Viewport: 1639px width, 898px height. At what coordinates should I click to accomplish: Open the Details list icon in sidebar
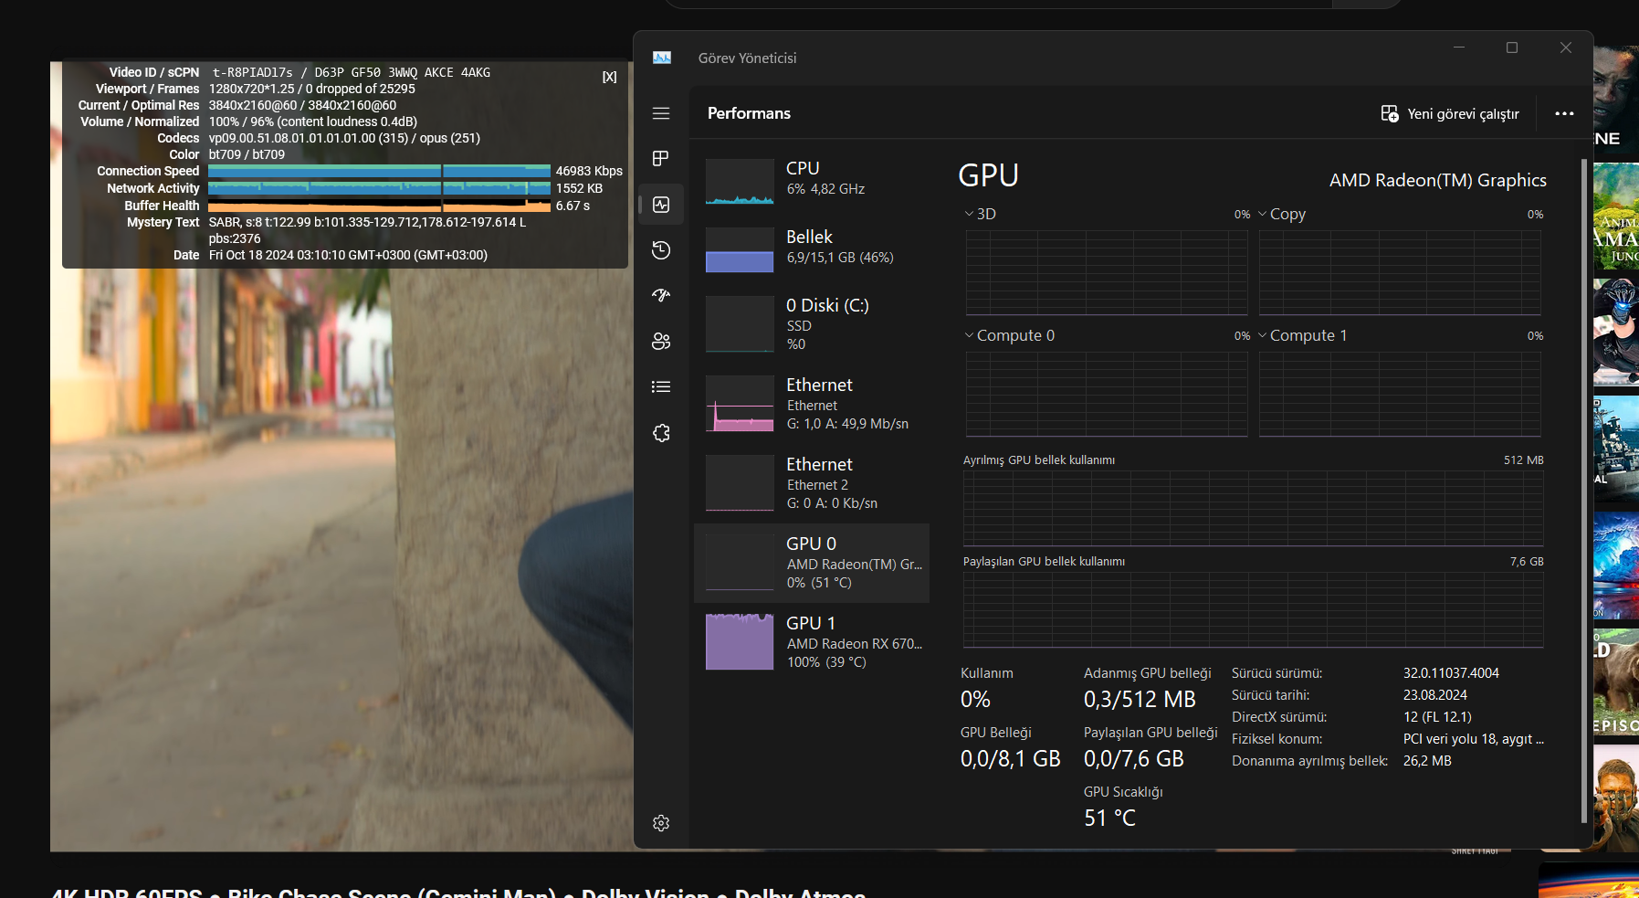point(661,386)
